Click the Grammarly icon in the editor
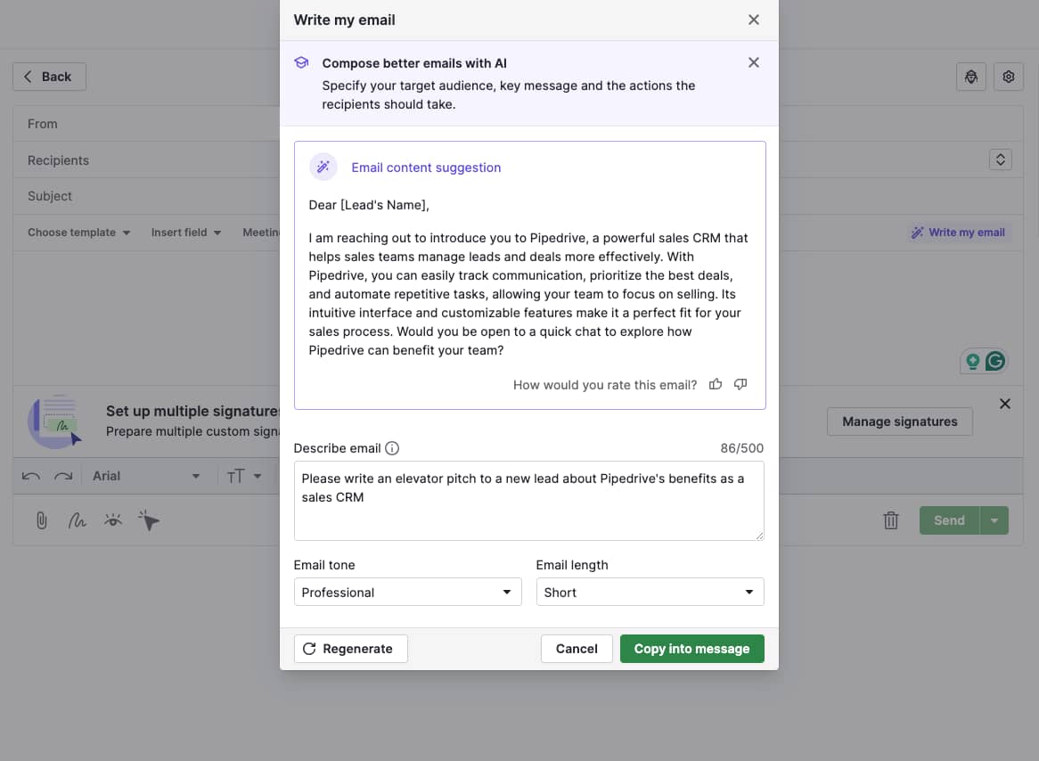 point(995,361)
